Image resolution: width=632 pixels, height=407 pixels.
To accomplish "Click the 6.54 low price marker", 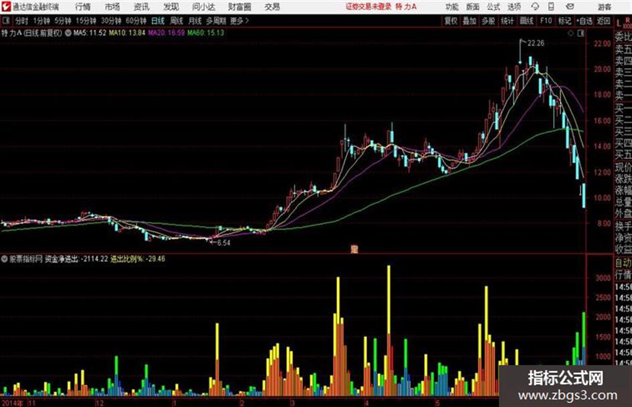I will [x=223, y=243].
